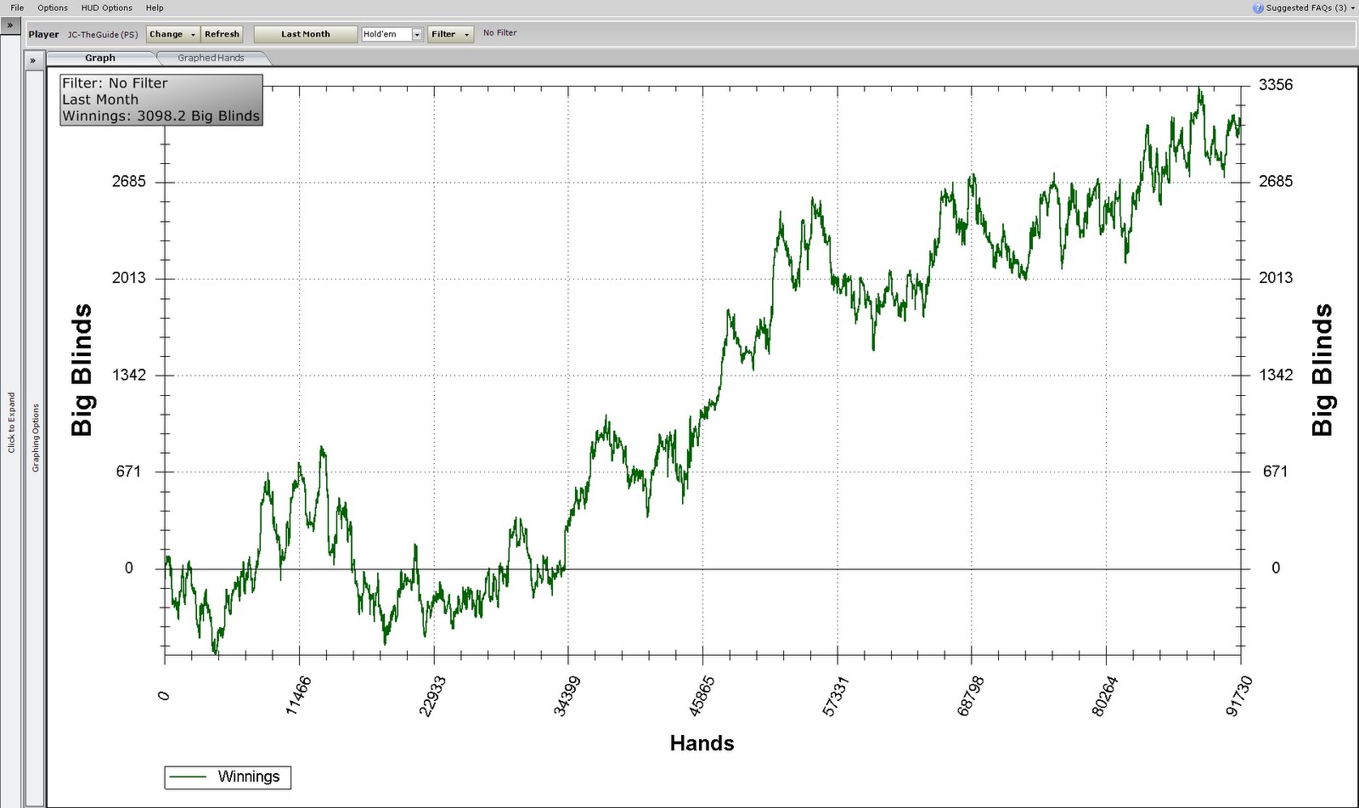Click the left 671 y-axis label
Viewport: 1359px width, 808px height.
coord(128,472)
